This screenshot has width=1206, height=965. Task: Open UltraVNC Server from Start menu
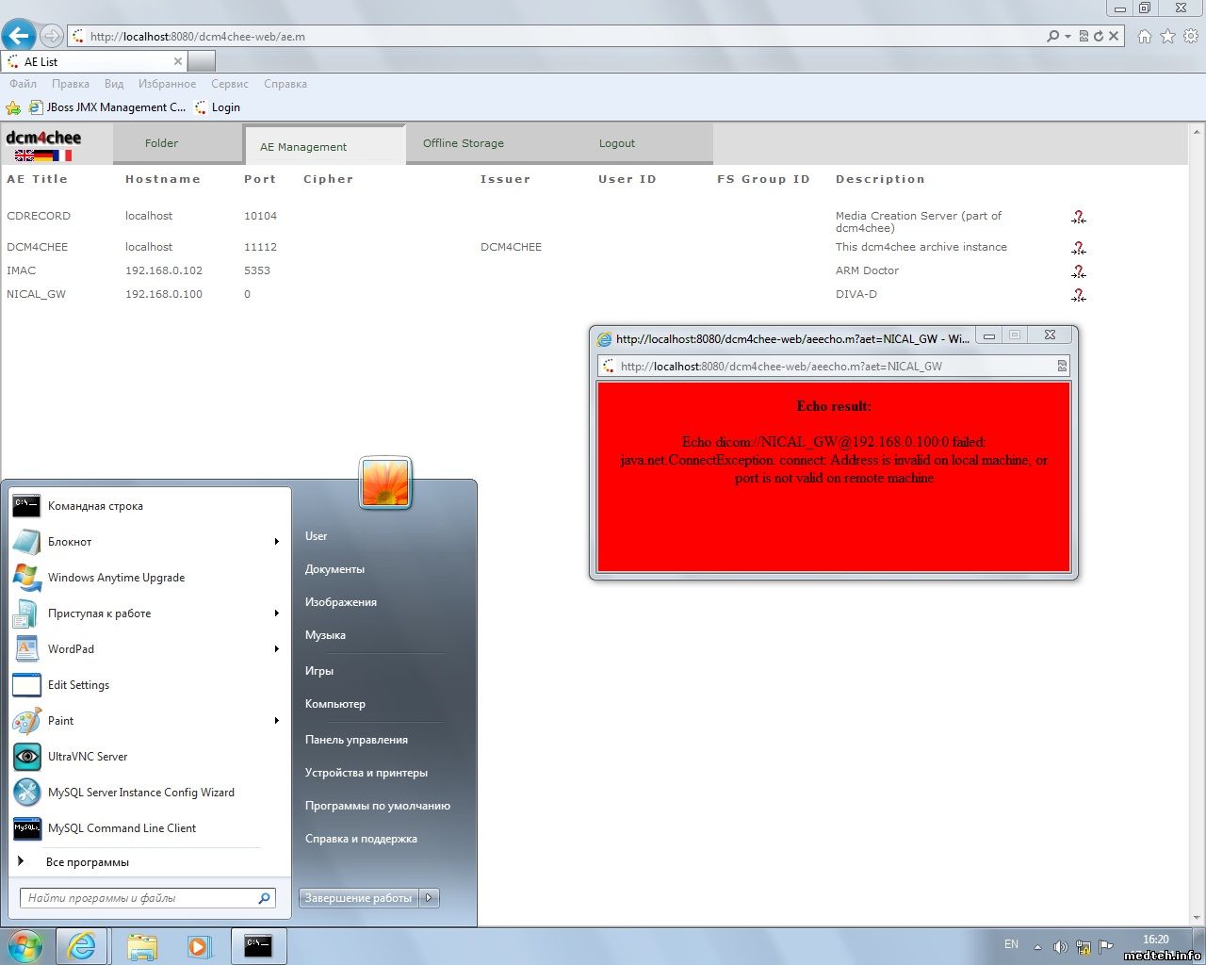click(x=88, y=757)
